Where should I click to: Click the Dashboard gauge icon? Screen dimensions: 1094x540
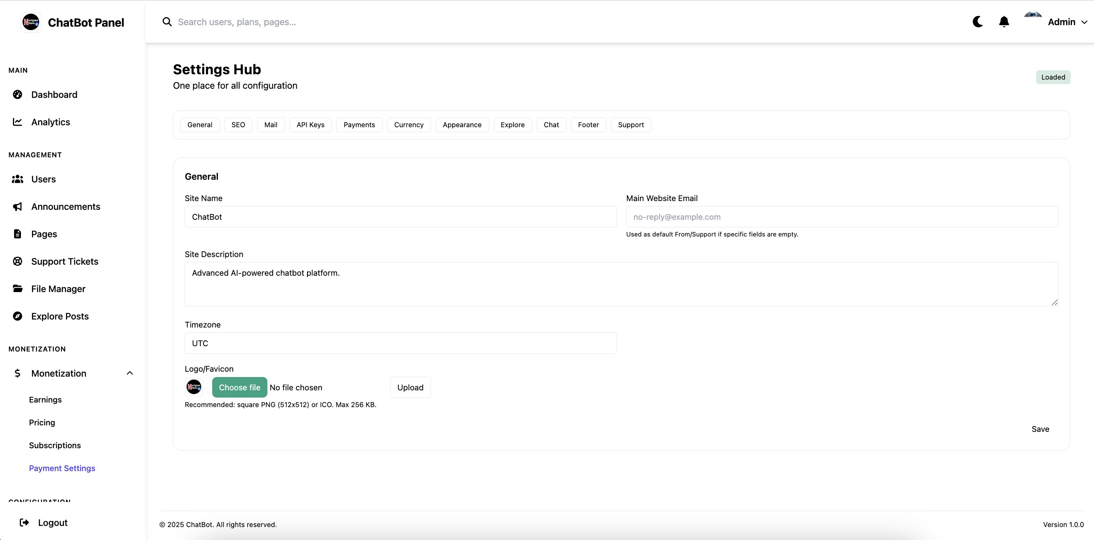(x=18, y=95)
